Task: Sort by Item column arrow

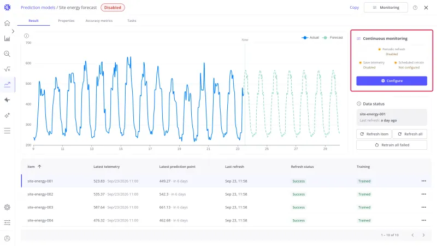Action: point(39,167)
